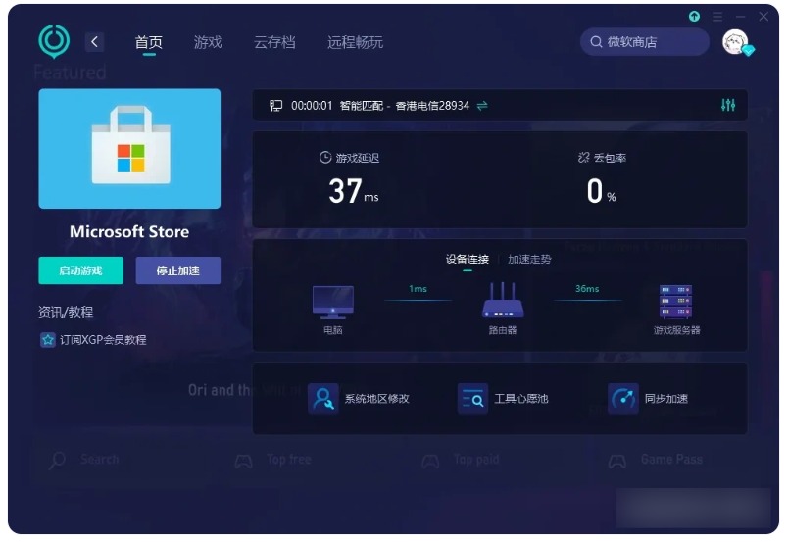Click the Microsoft Store title text

click(x=129, y=231)
